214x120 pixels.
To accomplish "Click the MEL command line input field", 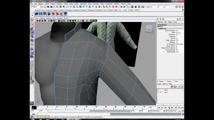I will [x=74, y=114].
